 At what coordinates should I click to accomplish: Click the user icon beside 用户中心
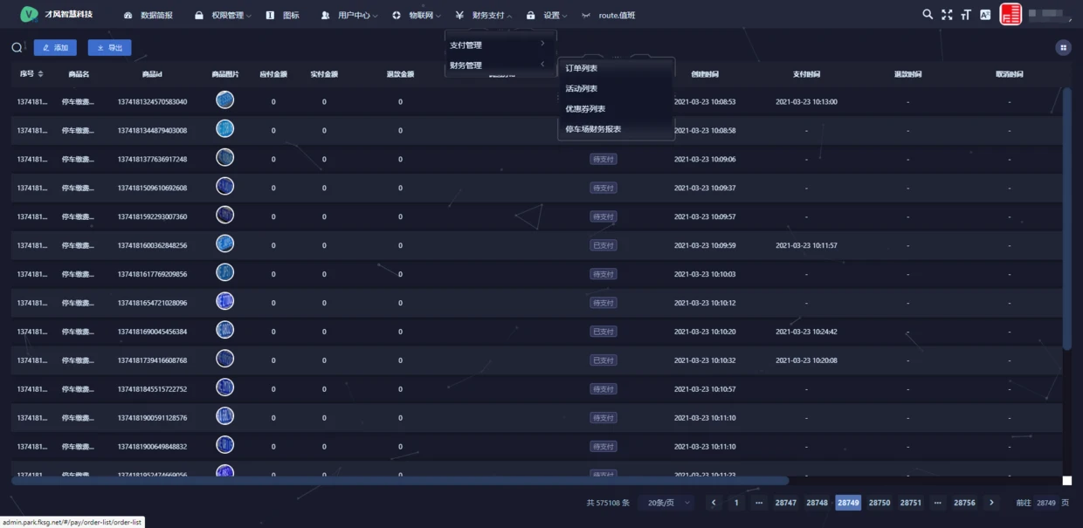pos(326,16)
